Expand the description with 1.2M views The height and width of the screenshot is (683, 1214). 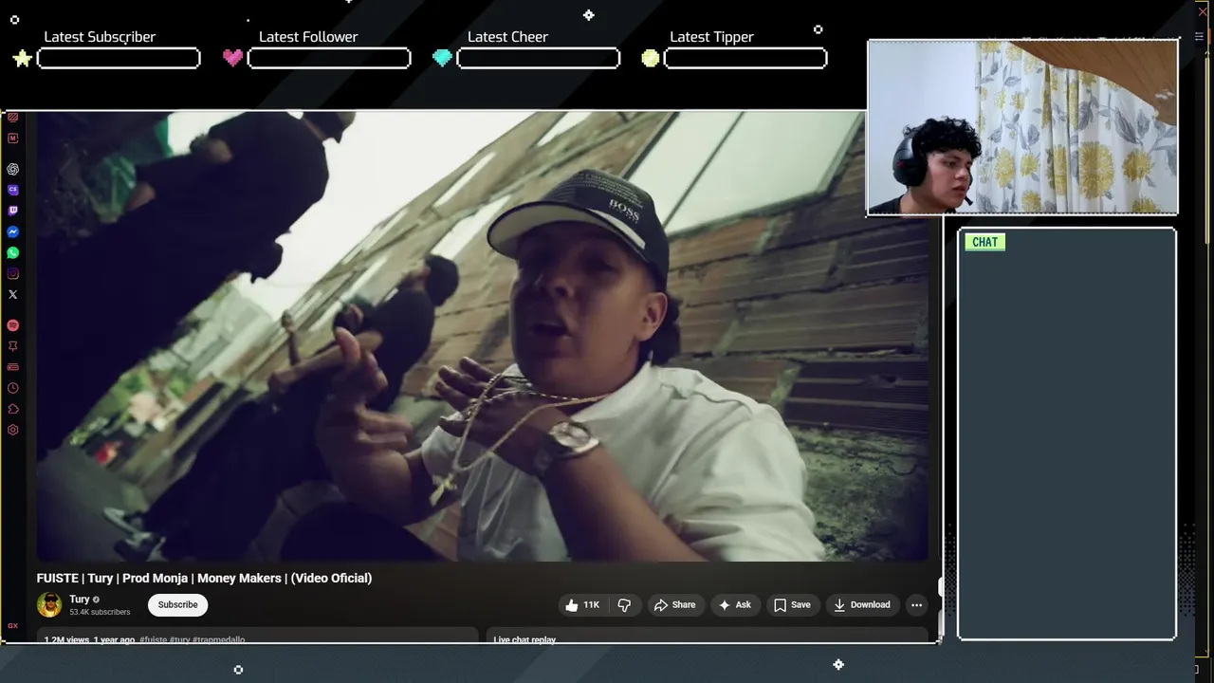[x=258, y=636]
